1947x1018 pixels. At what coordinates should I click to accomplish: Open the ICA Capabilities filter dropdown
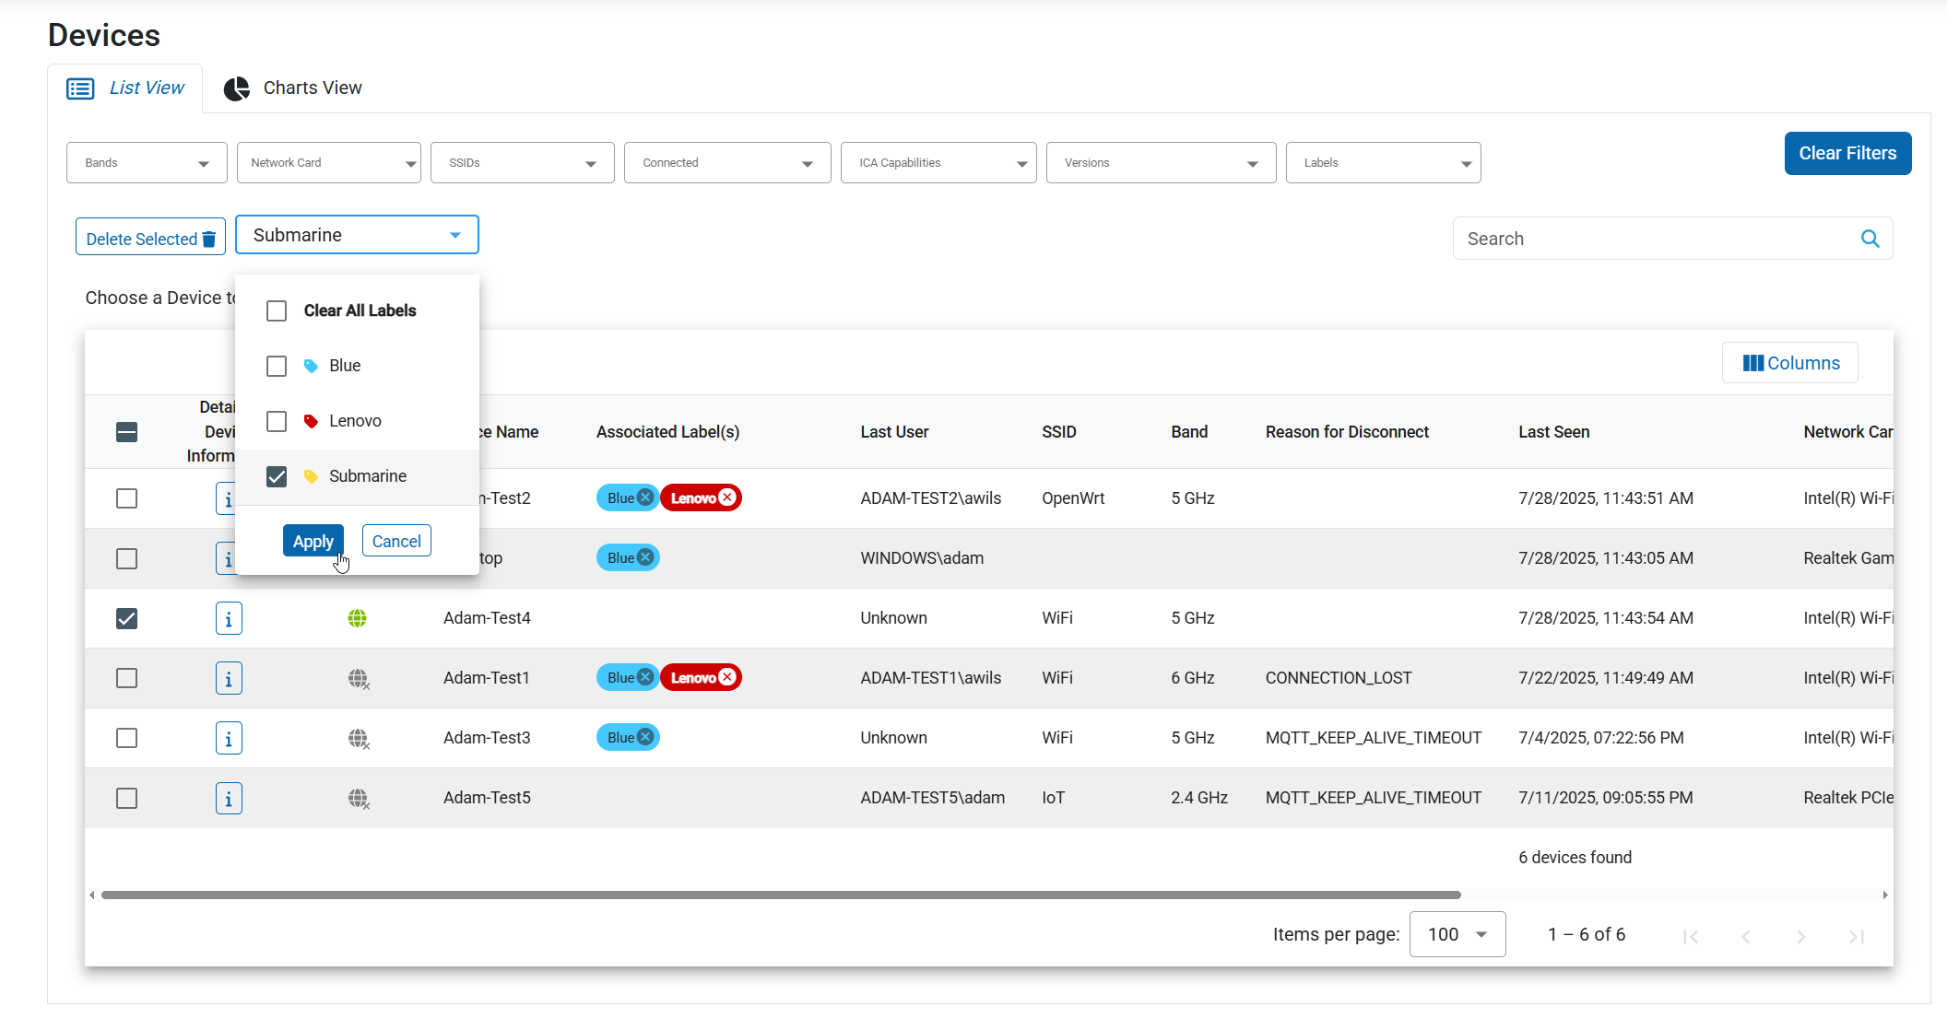(938, 163)
